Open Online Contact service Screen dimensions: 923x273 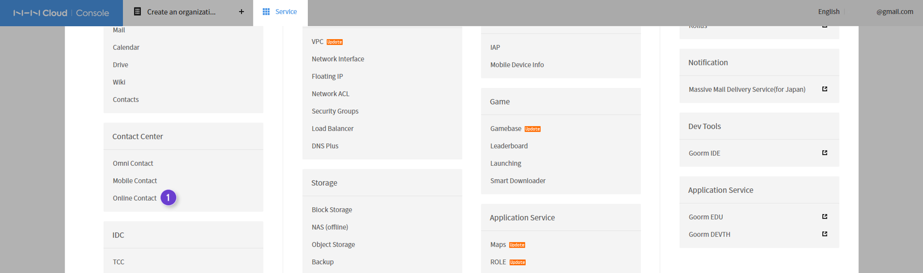135,198
